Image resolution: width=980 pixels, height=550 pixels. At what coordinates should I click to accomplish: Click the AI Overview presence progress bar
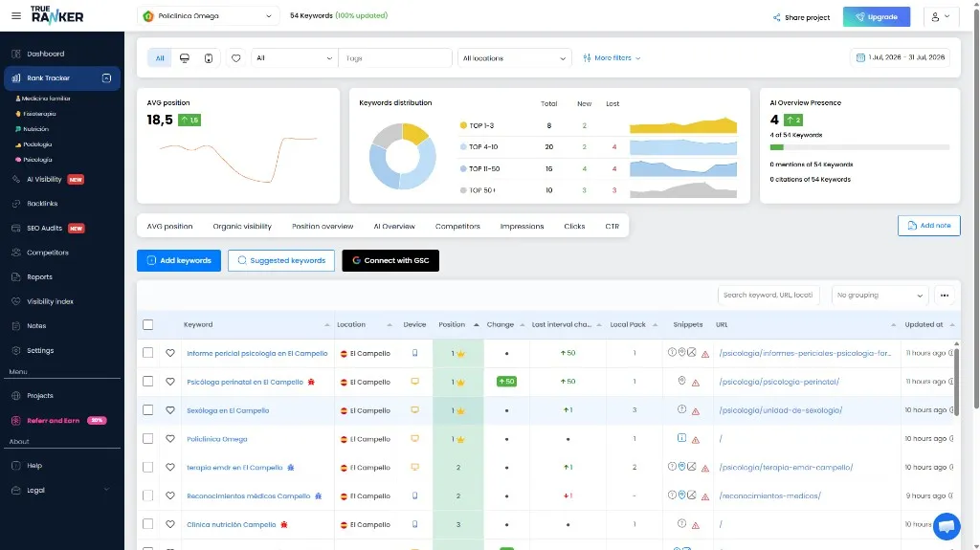click(x=859, y=147)
